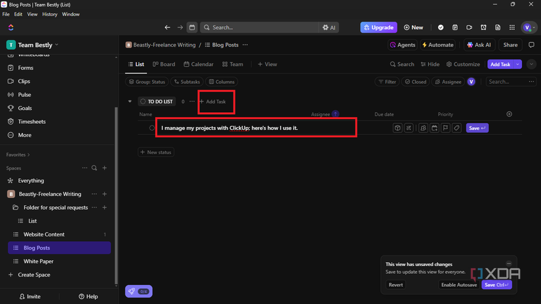Open the comments speech bubble icon next to Share
The width and height of the screenshot is (541, 304).
(x=531, y=45)
